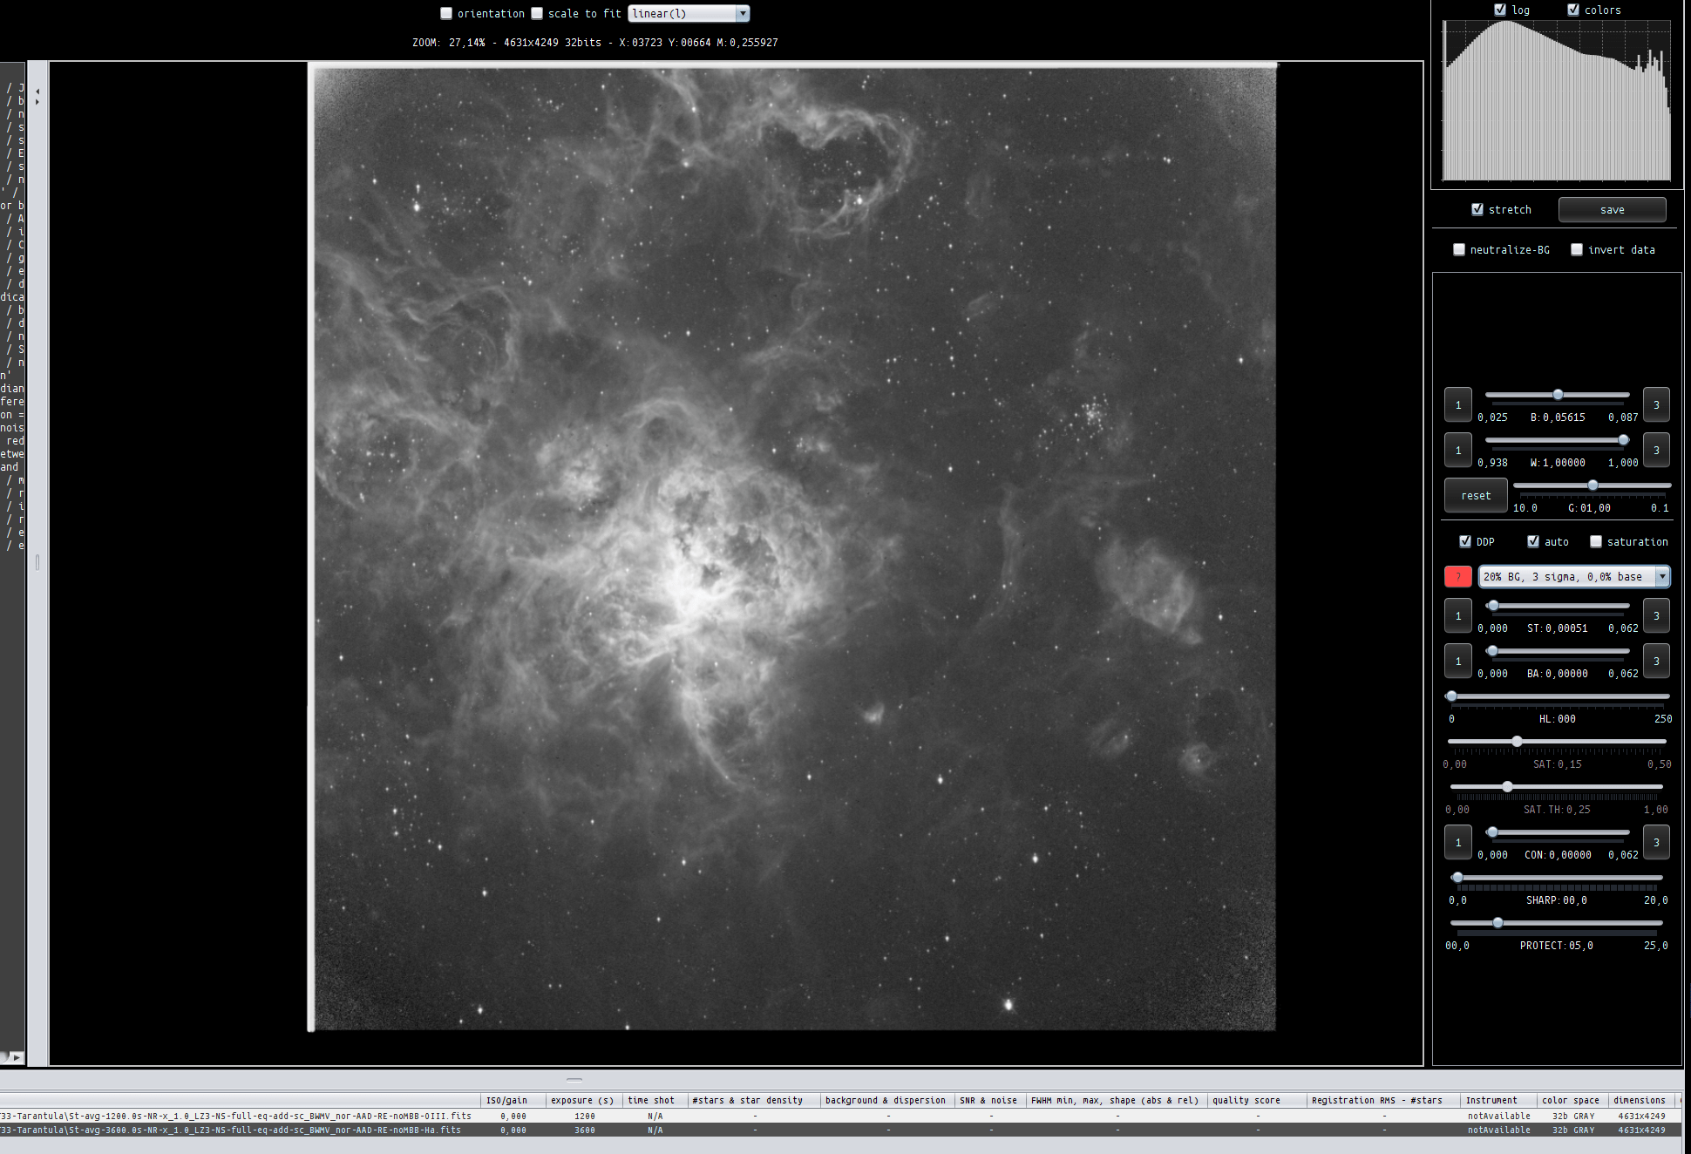
Task: Click the left panel collapse arrow
Action: coord(37,91)
